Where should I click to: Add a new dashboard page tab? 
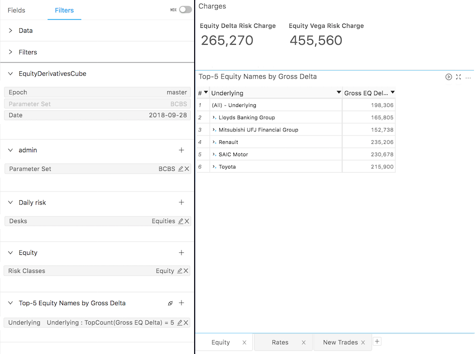[x=377, y=342]
